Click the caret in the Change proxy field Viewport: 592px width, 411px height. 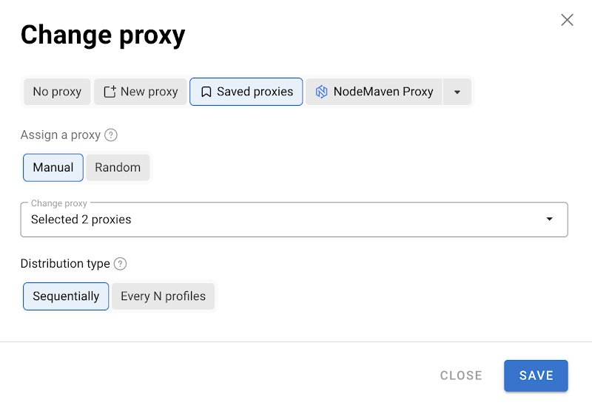[549, 219]
